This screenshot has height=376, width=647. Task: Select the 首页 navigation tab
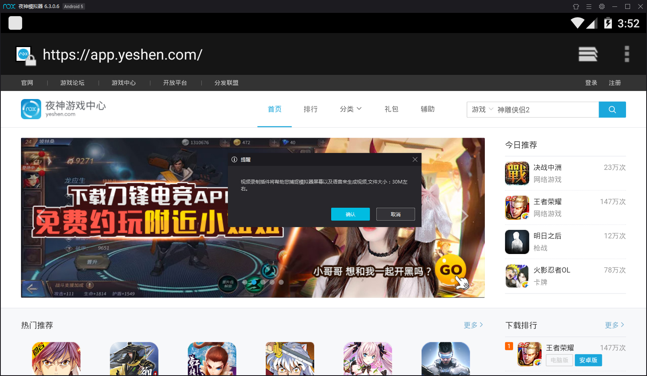tap(275, 109)
